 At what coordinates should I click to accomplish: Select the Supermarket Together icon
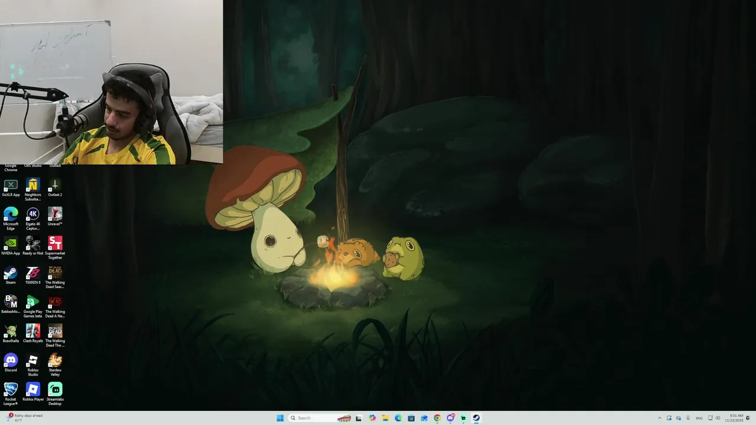[55, 249]
